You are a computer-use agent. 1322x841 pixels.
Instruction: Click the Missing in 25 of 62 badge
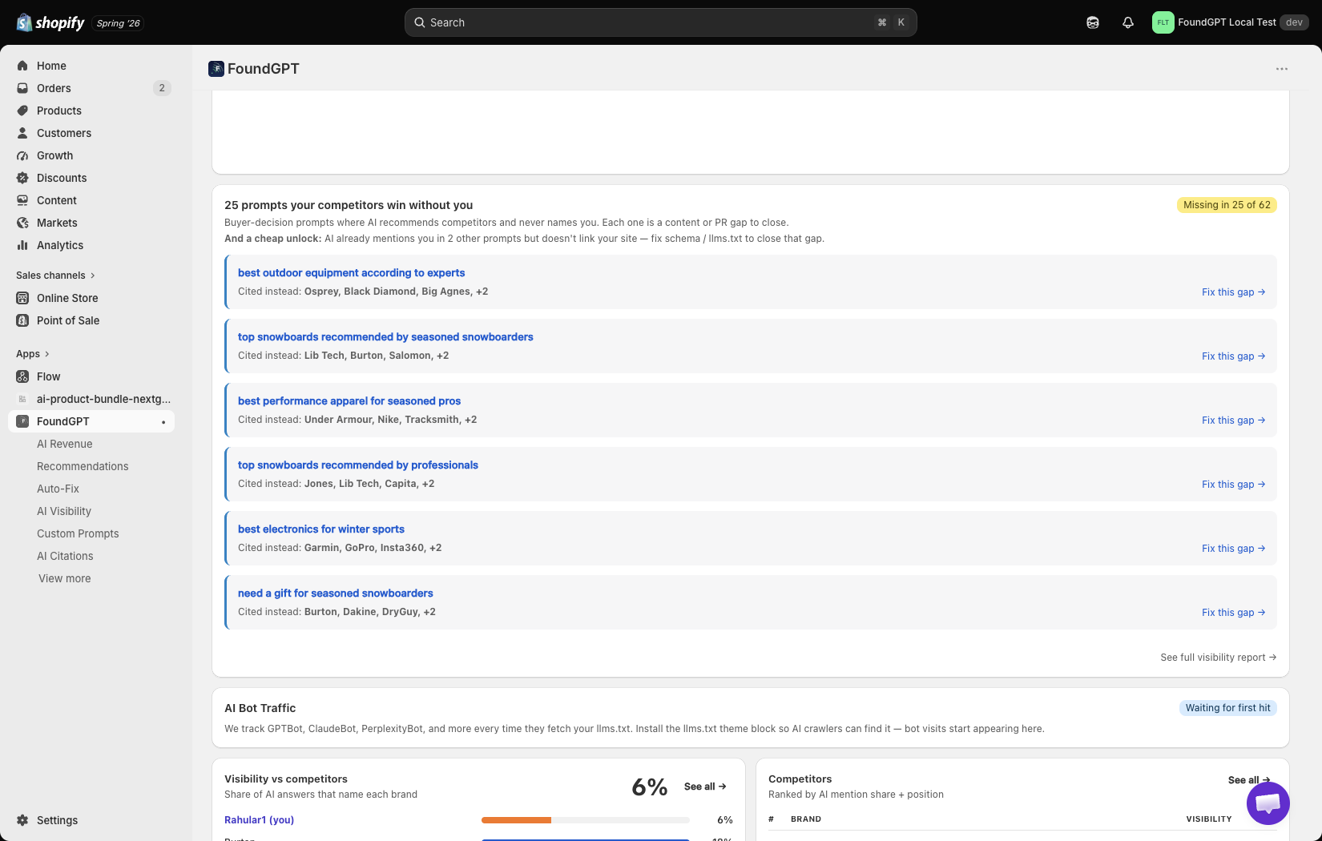1227,205
